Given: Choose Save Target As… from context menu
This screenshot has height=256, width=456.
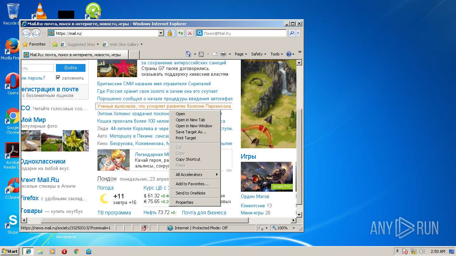Looking at the screenshot, I should coord(195,132).
